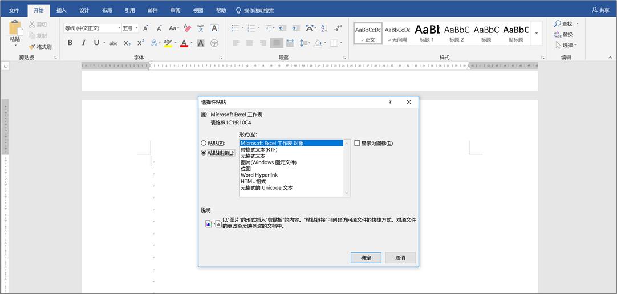This screenshot has height=294, width=617.
Task: Select the 粘贴链接(L) radio button
Action: (204, 153)
